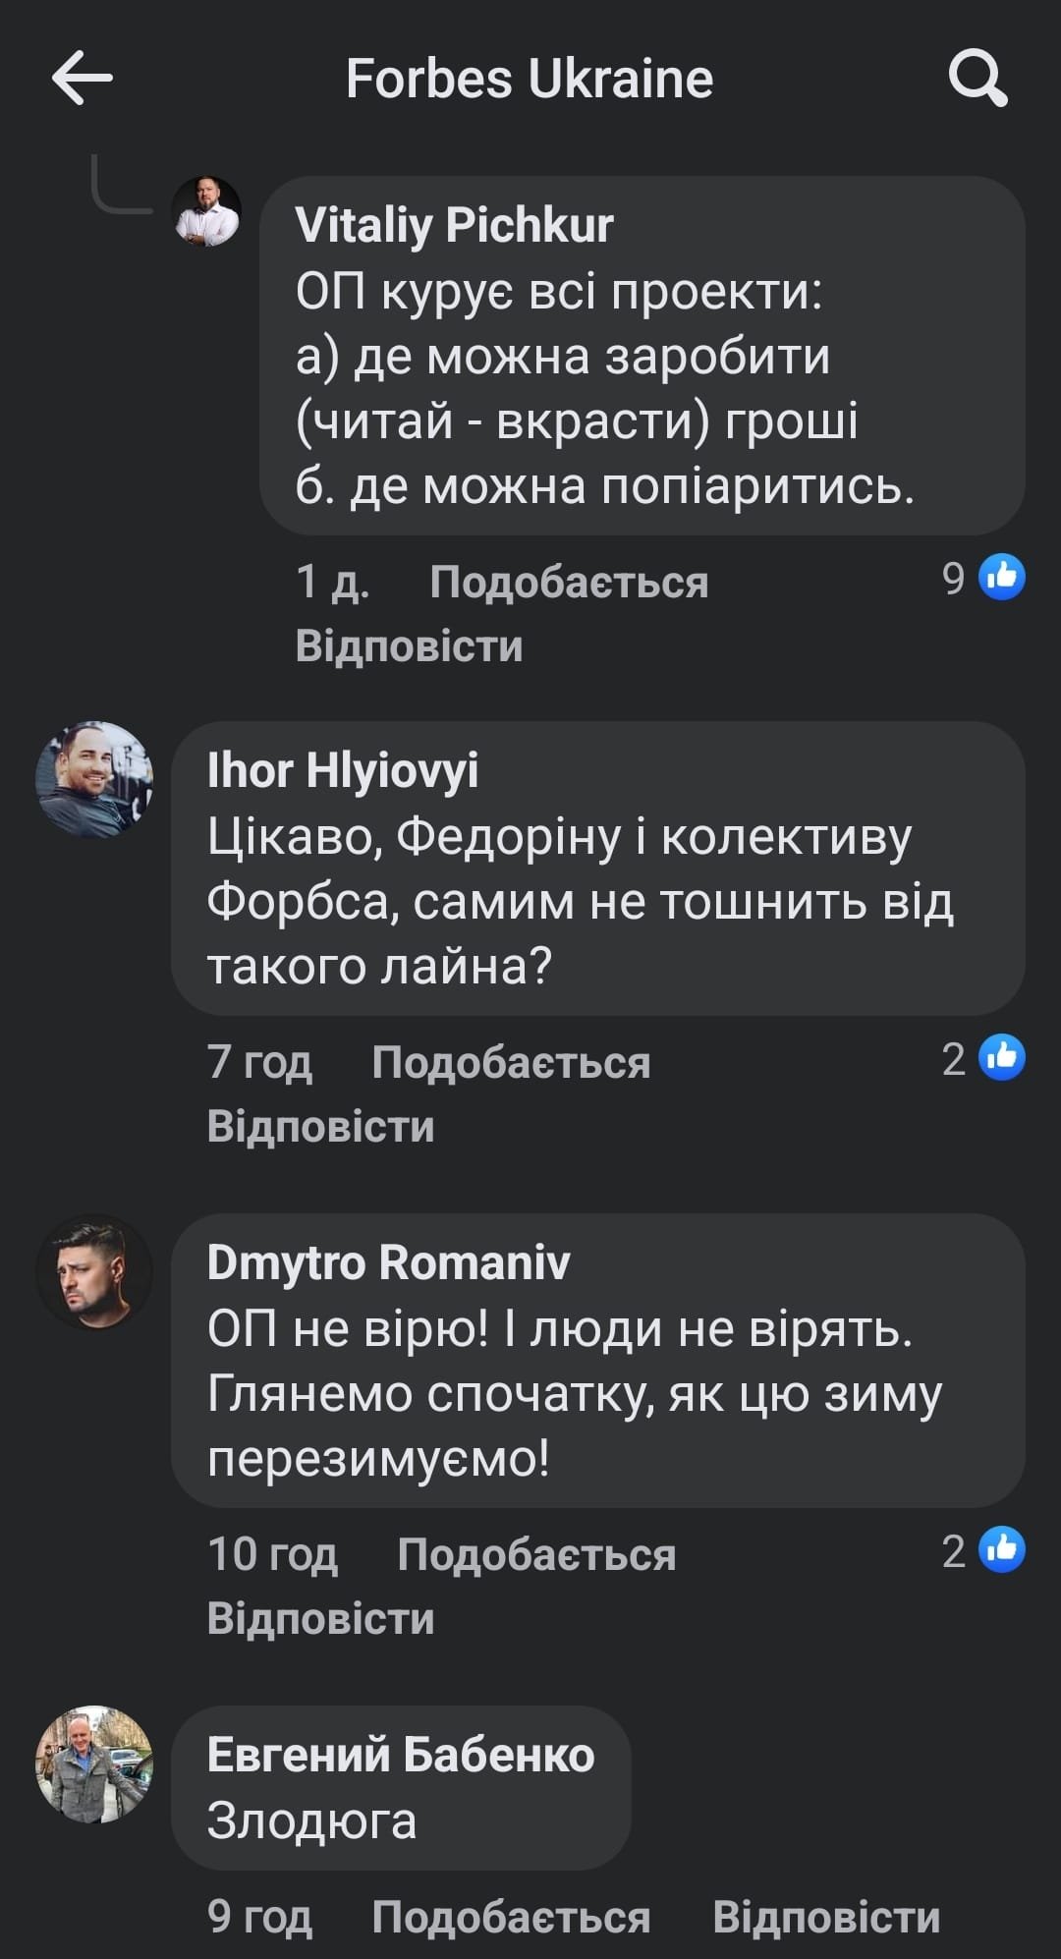Image resolution: width=1061 pixels, height=1959 pixels.
Task: Open like reactions on Vitaliy Pichkur's comment
Action: (984, 578)
